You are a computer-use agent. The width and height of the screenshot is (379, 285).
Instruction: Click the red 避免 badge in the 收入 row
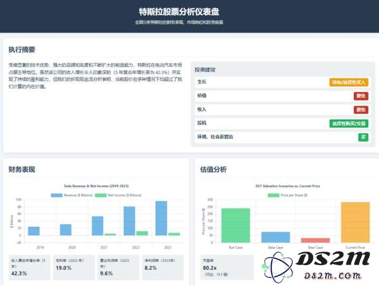pyautogui.click(x=361, y=110)
